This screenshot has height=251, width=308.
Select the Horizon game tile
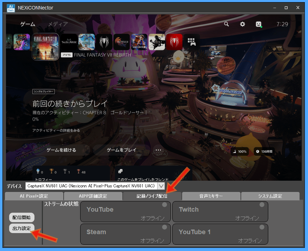tap(86, 42)
